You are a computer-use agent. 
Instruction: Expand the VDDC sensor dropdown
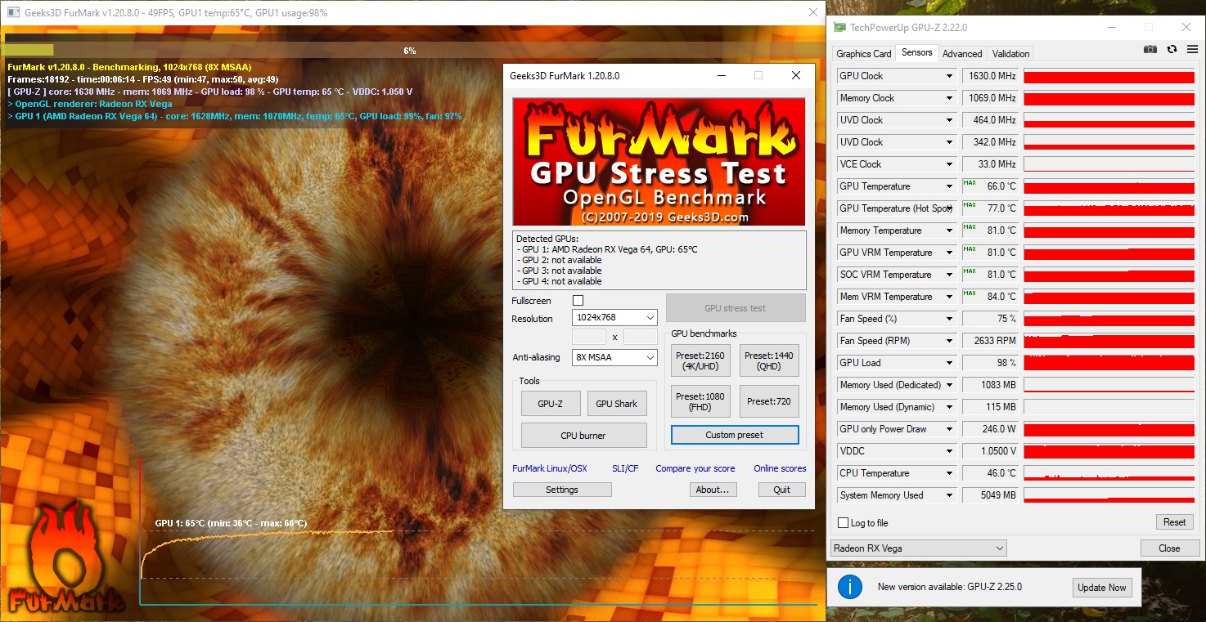949,451
